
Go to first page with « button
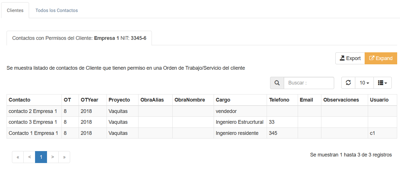[18, 157]
